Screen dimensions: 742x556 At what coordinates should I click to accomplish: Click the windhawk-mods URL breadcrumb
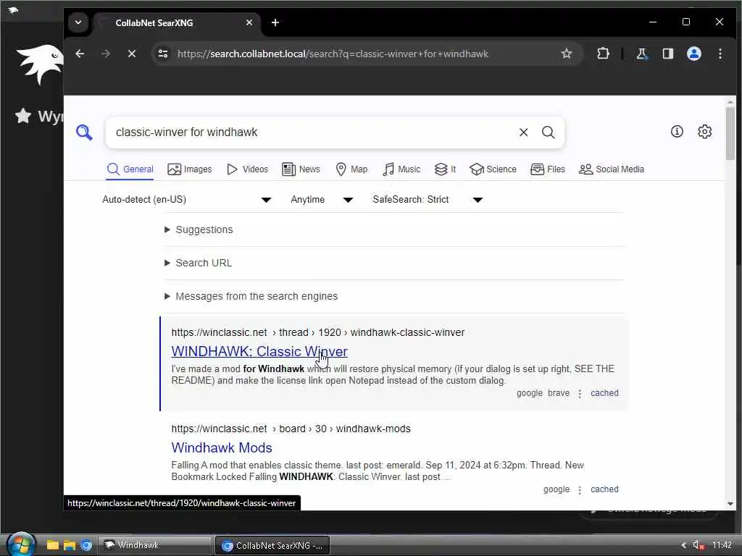(x=373, y=429)
